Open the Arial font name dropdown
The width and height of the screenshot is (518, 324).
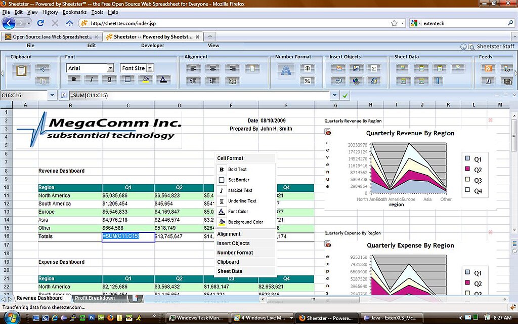pos(110,68)
